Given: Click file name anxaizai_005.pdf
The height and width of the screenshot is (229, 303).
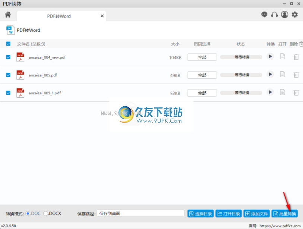Looking at the screenshot, I should click(x=43, y=75).
